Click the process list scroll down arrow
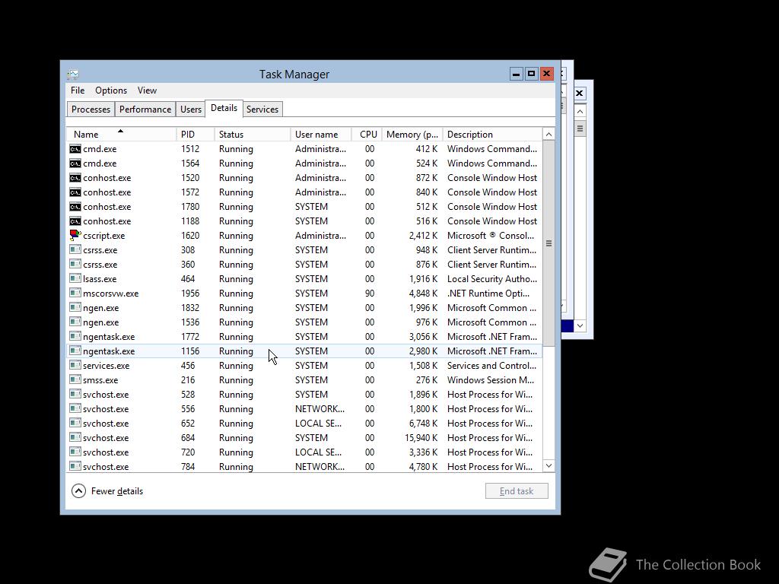 pos(548,466)
